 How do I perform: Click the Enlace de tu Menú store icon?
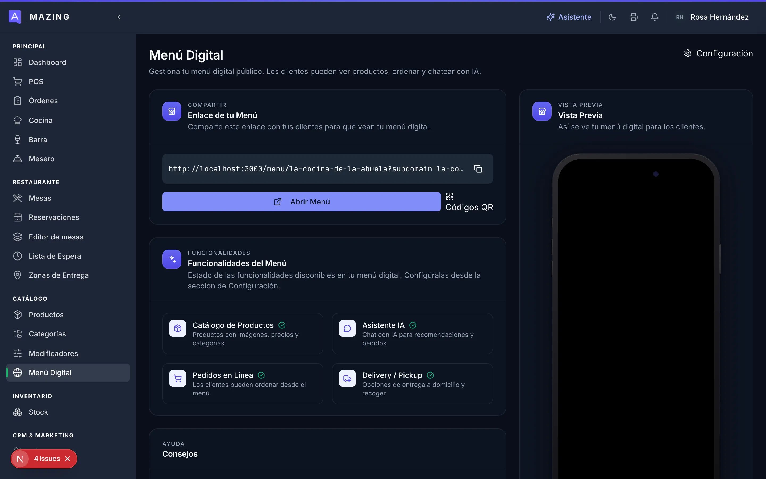pyautogui.click(x=172, y=111)
